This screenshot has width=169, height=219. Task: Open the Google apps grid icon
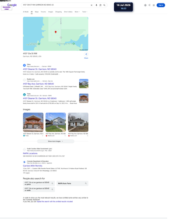pyautogui.click(x=154, y=5)
